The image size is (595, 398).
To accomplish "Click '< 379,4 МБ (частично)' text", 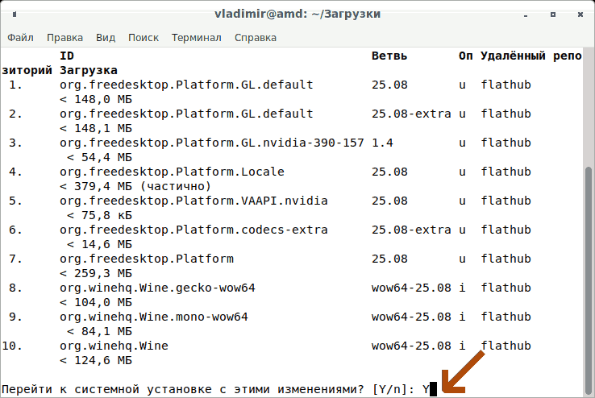I will tap(135, 186).
